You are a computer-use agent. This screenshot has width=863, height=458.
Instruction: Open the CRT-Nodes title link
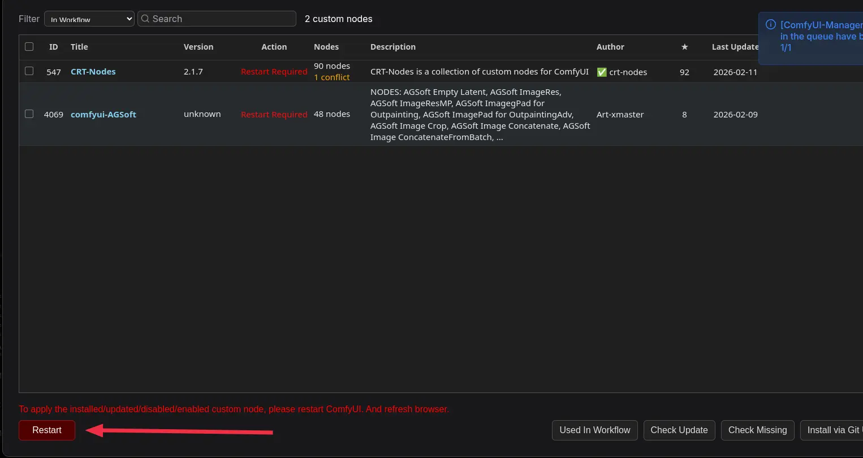93,72
